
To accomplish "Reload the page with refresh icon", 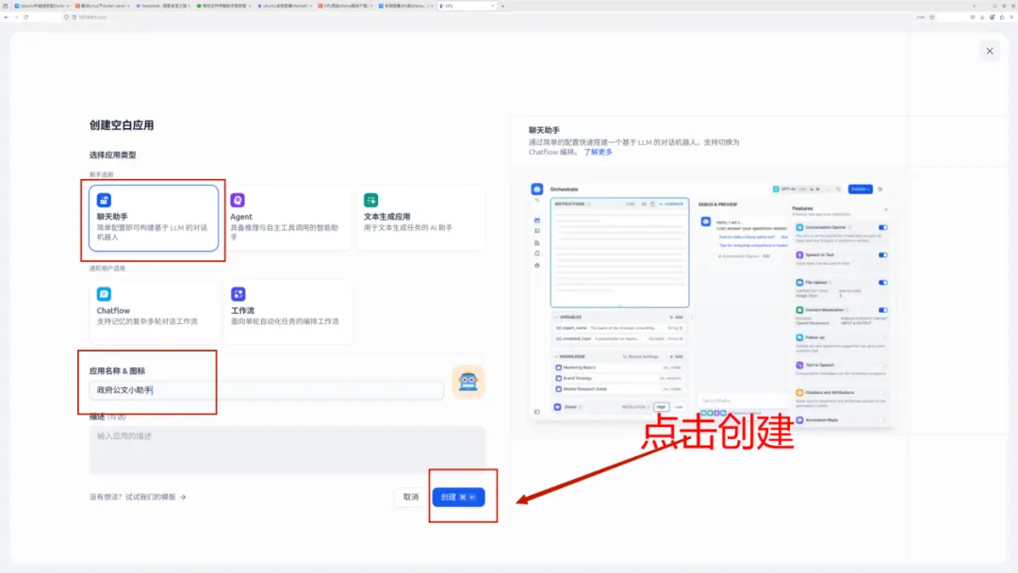I will 26,18.
